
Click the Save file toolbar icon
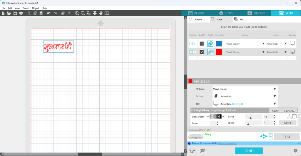(x=15, y=13)
